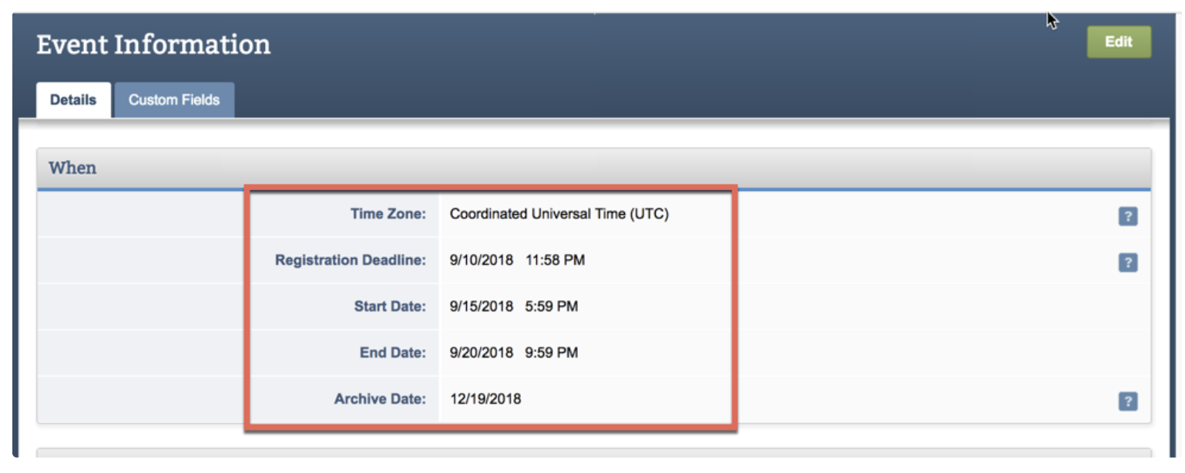Image resolution: width=1185 pixels, height=473 pixels.
Task: Click the 12/19/2018 archive date value
Action: [x=485, y=399]
